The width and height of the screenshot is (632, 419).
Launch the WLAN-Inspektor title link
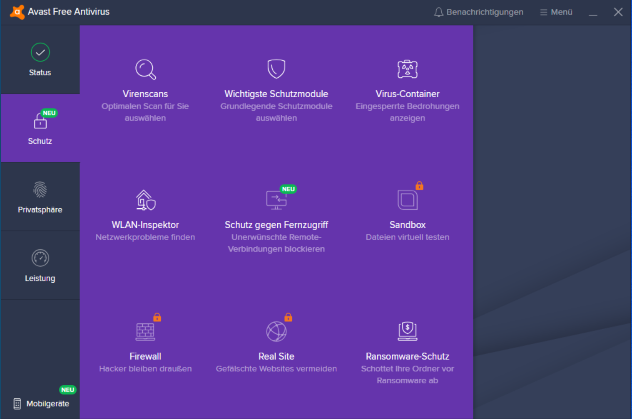coord(145,225)
